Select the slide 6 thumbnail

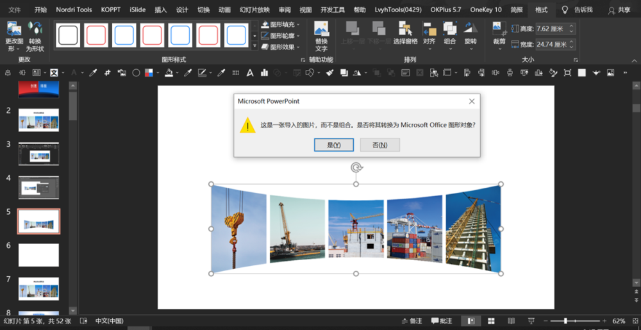point(38,255)
